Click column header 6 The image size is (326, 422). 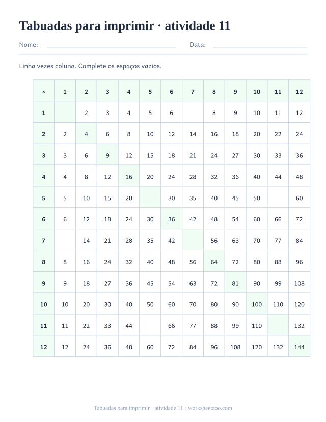click(x=172, y=91)
